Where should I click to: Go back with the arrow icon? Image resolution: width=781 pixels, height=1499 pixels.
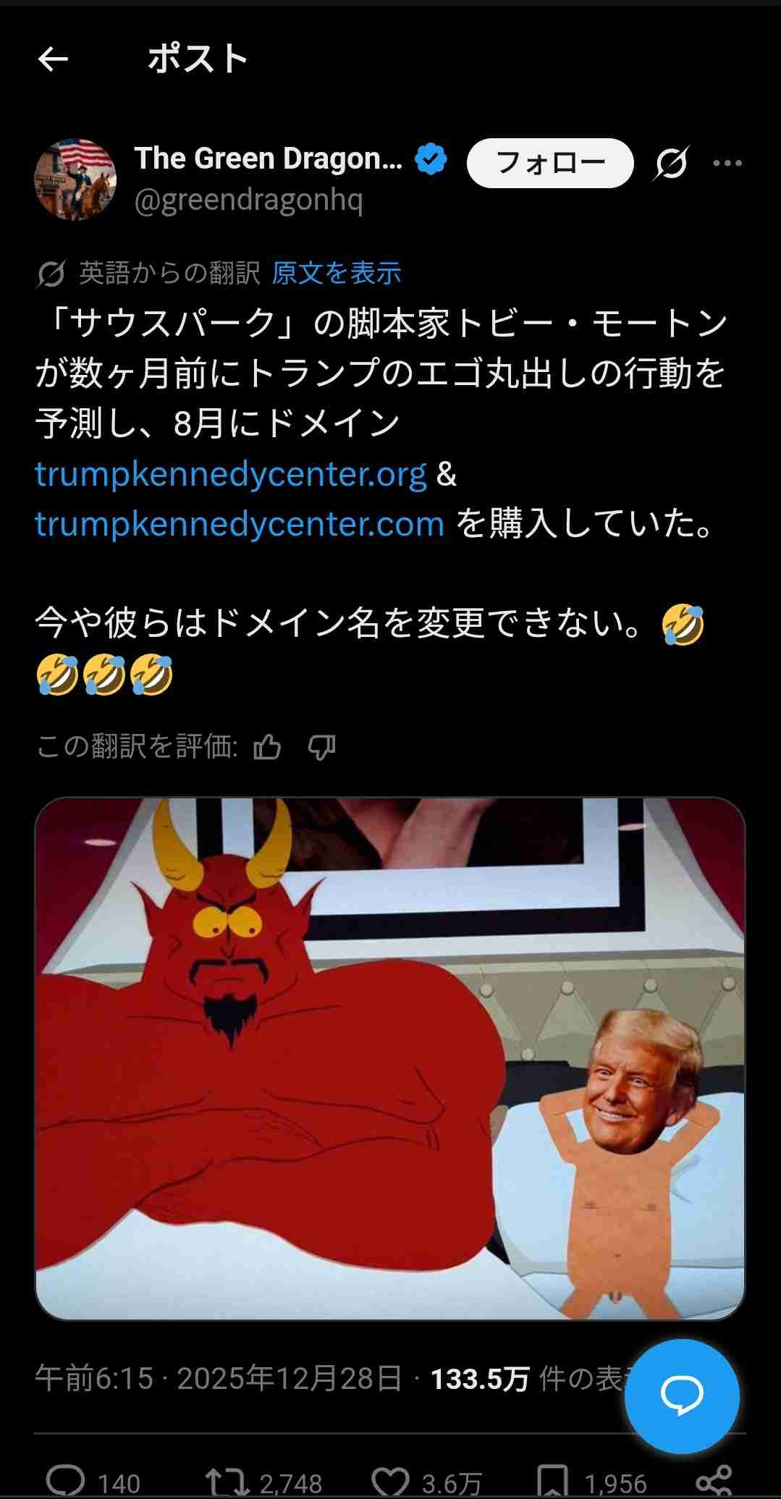(x=53, y=59)
